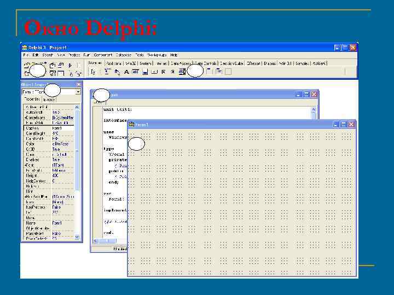Switch to the Additional palette tab
Viewport: 394px width, 295px height.
click(x=114, y=63)
